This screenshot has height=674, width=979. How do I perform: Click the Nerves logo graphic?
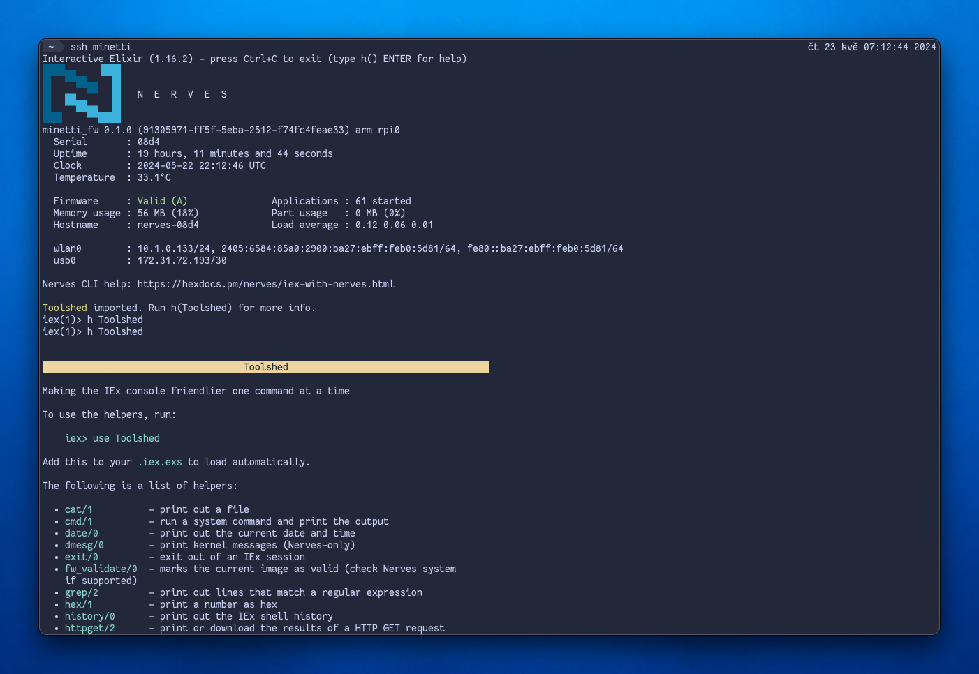82,94
